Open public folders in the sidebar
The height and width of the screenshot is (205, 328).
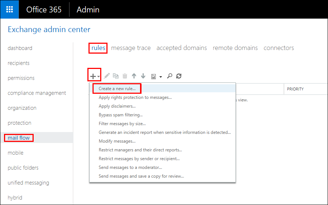coord(23,168)
